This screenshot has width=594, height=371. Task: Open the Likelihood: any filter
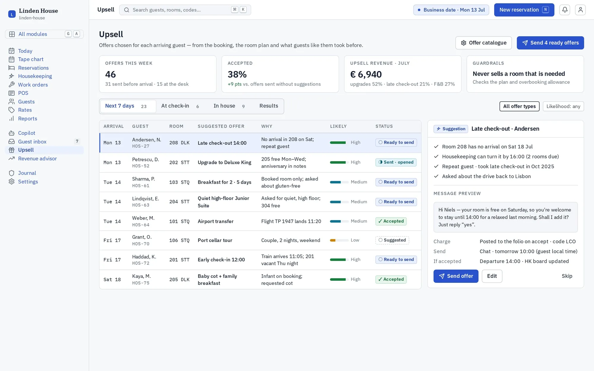[x=563, y=106]
